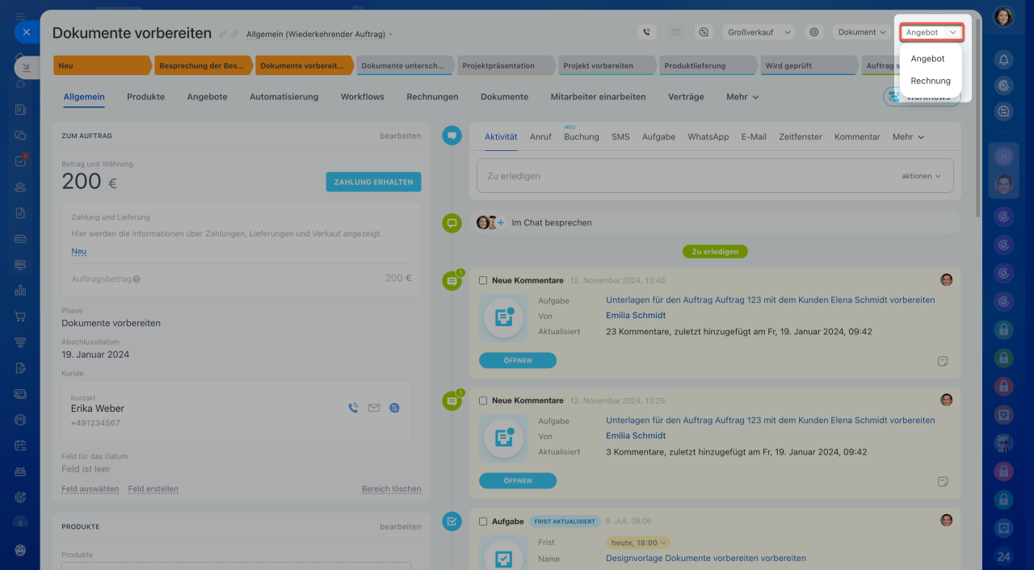Click Neu link under Zahlung und Lieferung
The height and width of the screenshot is (570, 1034).
[78, 252]
